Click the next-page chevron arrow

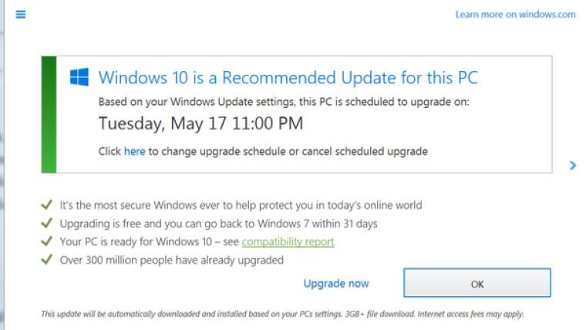(572, 165)
